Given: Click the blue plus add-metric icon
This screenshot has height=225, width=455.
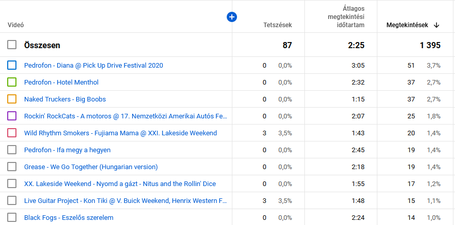Looking at the screenshot, I should coord(232,17).
